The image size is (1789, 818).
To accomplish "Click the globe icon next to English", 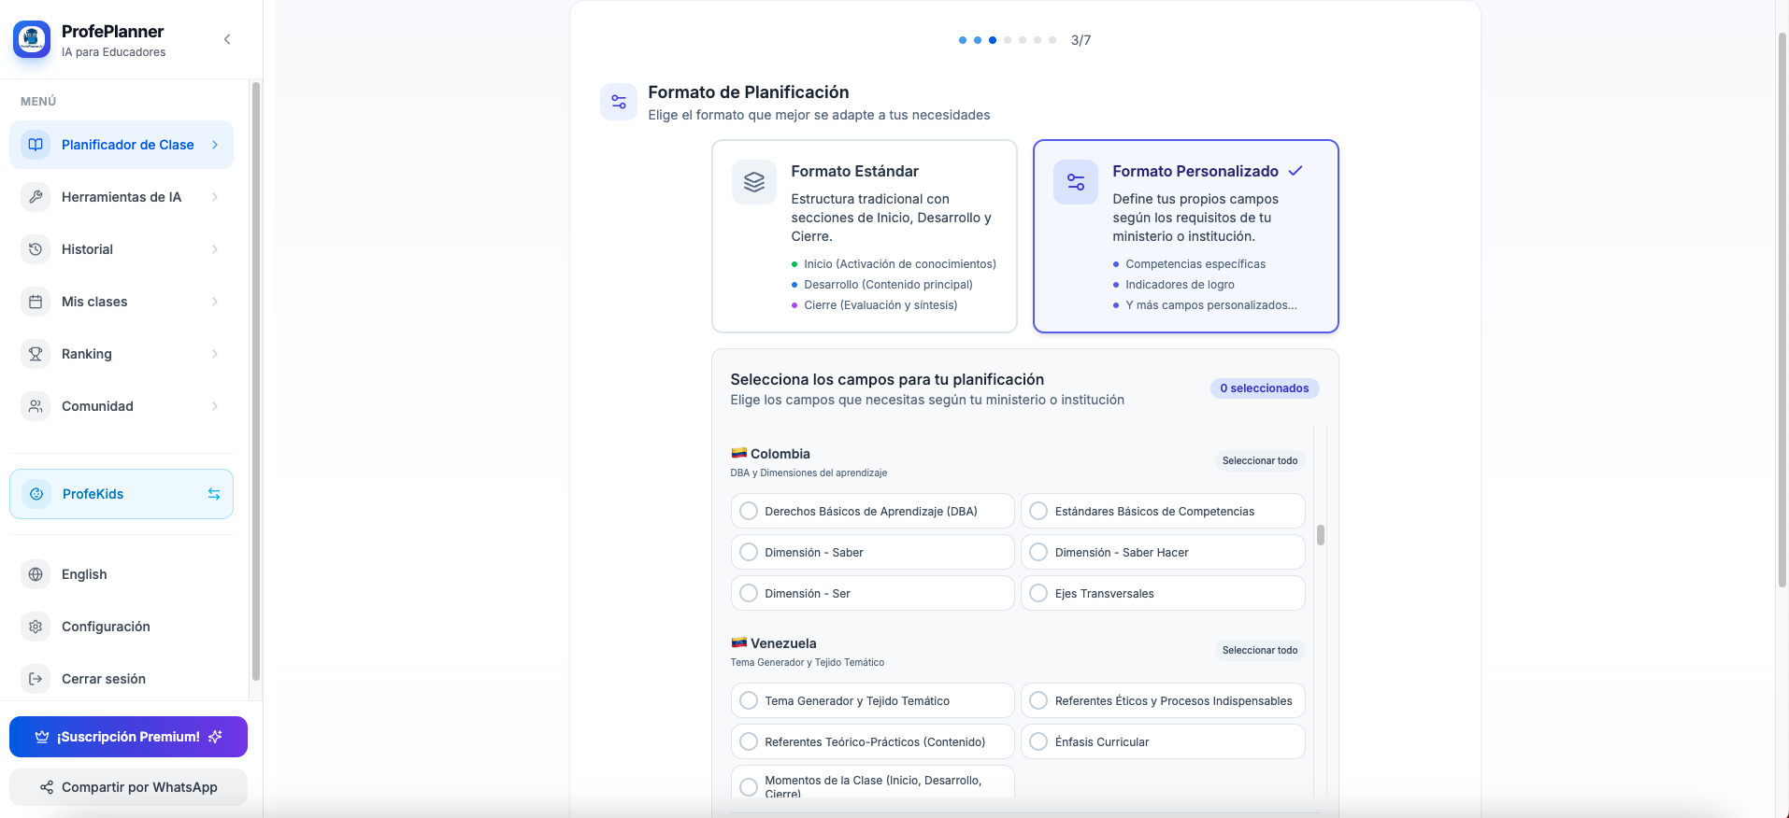I will (36, 574).
